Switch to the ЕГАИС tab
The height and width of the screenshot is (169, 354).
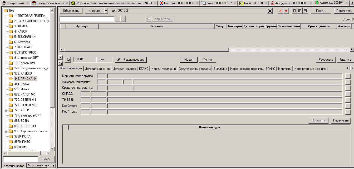click(144, 69)
